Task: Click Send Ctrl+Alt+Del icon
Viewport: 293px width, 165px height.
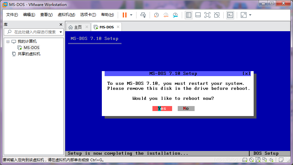Action: pyautogui.click(x=143, y=15)
